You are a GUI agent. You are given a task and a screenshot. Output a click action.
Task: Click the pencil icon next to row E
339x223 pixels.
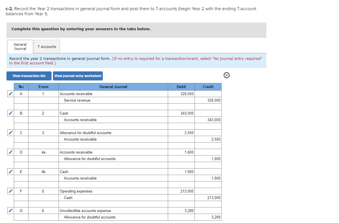pos(10,171)
